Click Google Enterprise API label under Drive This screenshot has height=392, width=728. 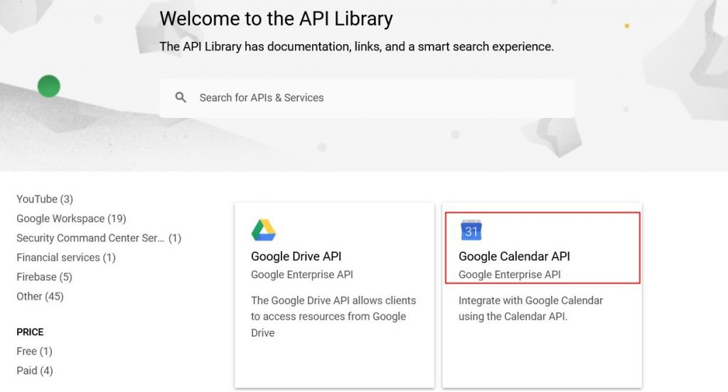pos(301,275)
